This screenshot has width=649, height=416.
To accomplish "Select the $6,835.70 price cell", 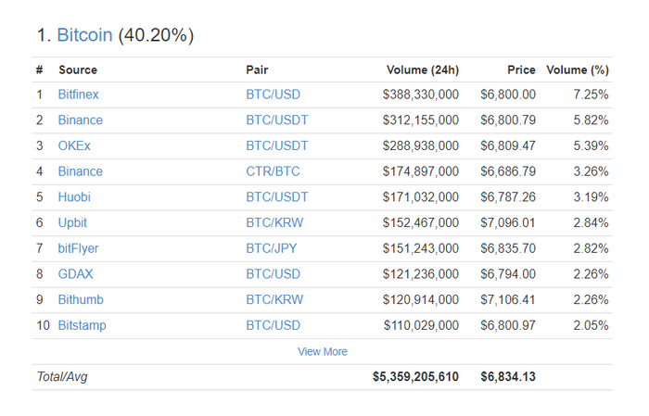I will pos(508,248).
